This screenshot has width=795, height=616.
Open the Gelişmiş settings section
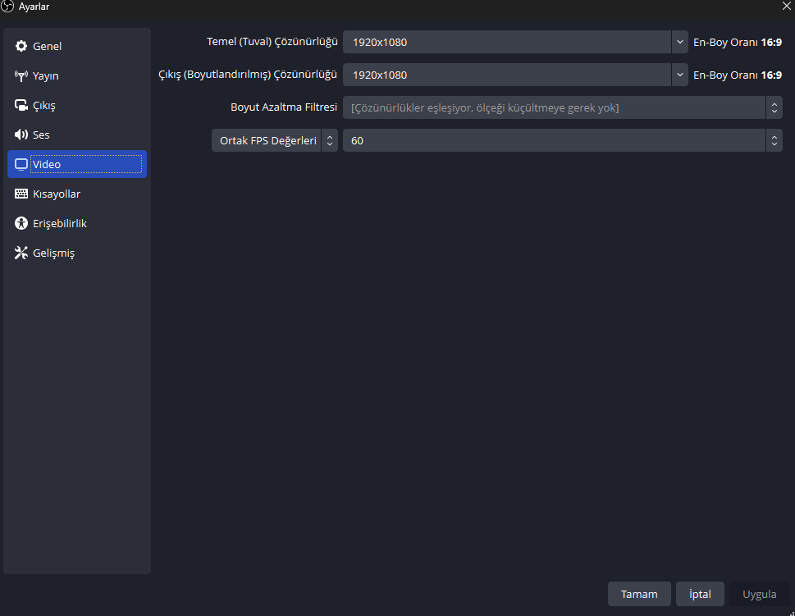pyautogui.click(x=77, y=253)
